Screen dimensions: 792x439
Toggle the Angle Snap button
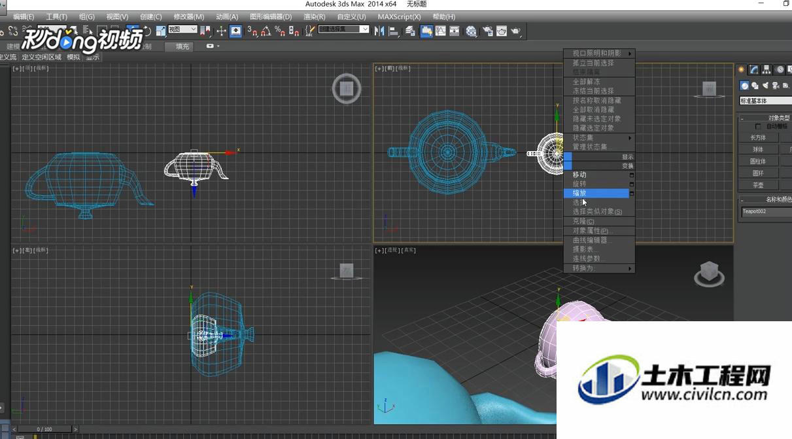tap(266, 31)
